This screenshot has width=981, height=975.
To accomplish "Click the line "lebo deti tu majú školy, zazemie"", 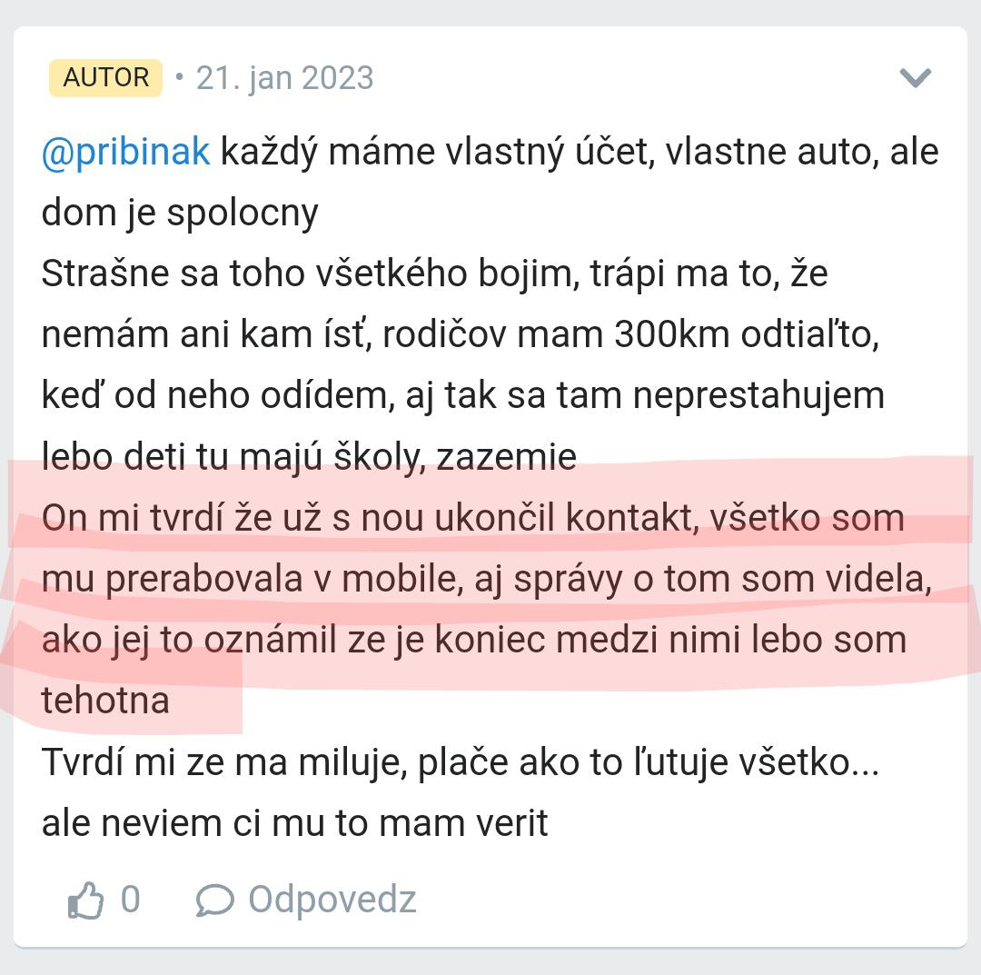I will 309,457.
